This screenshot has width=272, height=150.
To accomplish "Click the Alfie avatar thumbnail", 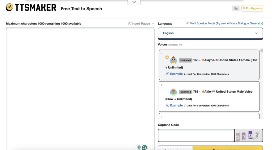I will (173, 92).
